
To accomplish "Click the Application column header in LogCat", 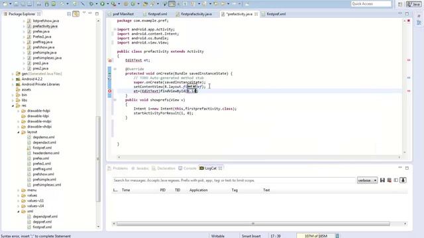I will [x=199, y=190].
